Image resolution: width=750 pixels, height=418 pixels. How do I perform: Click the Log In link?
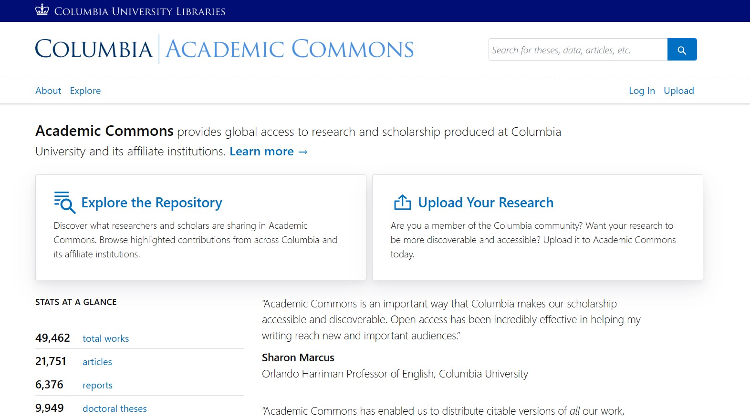tap(642, 91)
